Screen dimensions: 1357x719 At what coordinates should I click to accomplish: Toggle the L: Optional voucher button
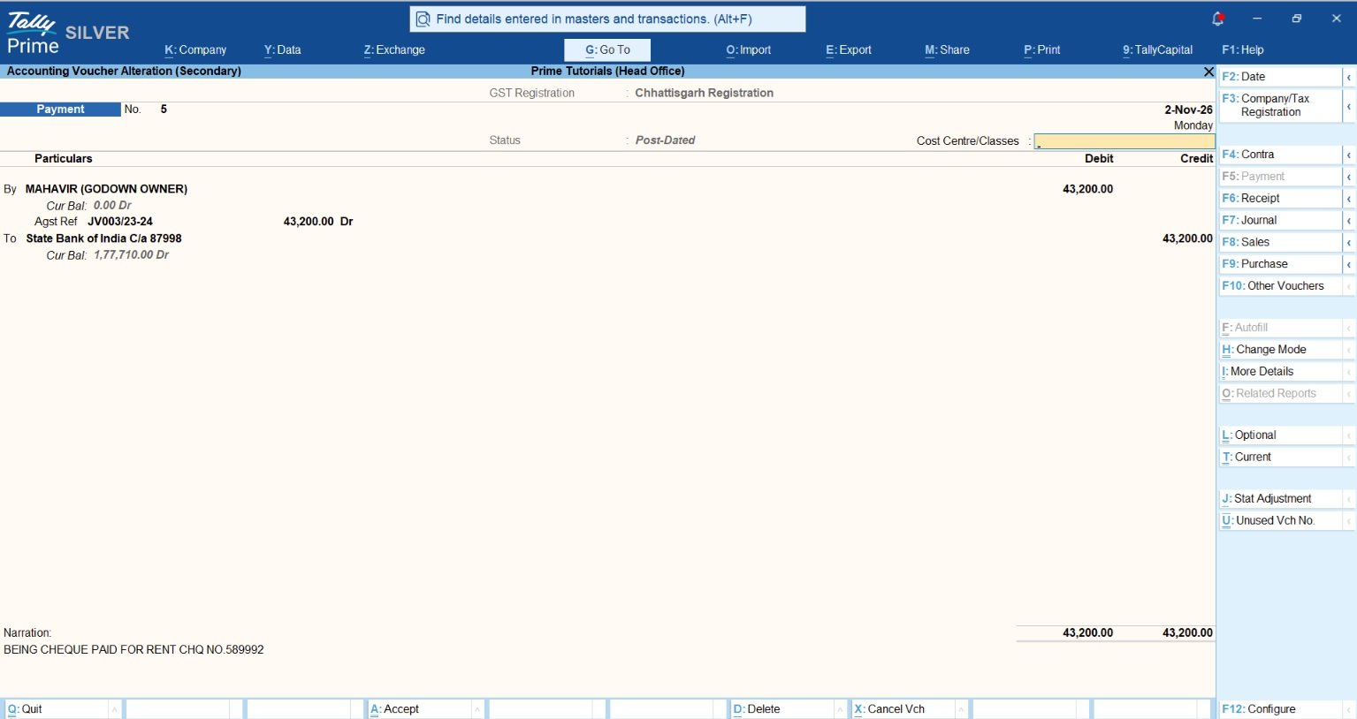1280,435
